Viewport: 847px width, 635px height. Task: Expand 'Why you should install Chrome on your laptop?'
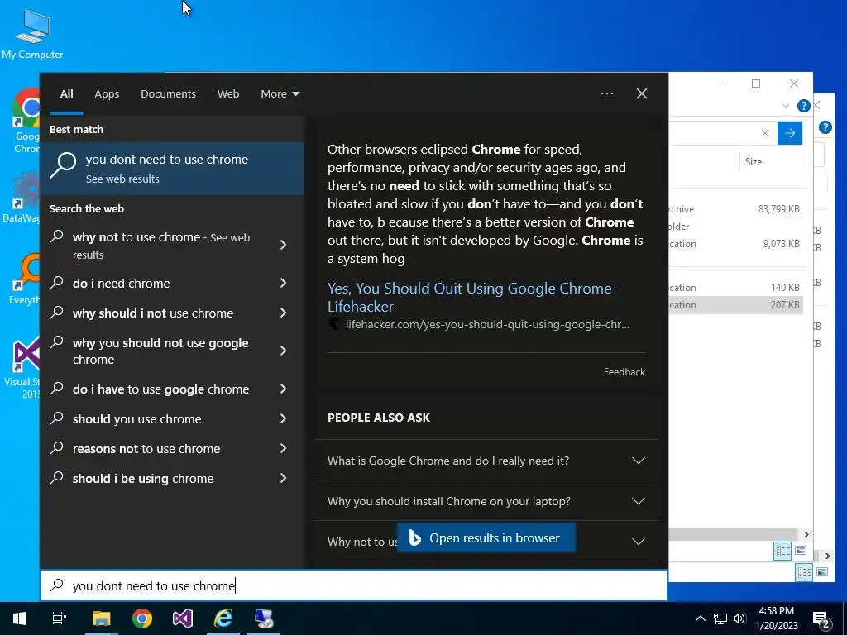tap(486, 501)
